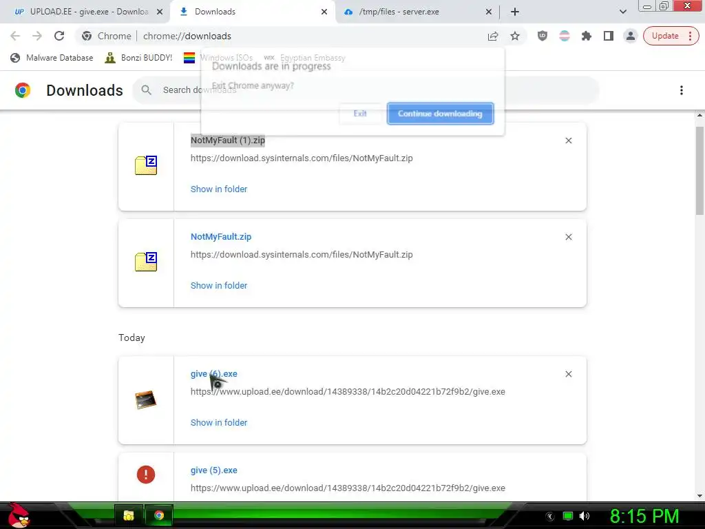This screenshot has height=529, width=705.
Task: Open a new tab with plus button
Action: [515, 12]
